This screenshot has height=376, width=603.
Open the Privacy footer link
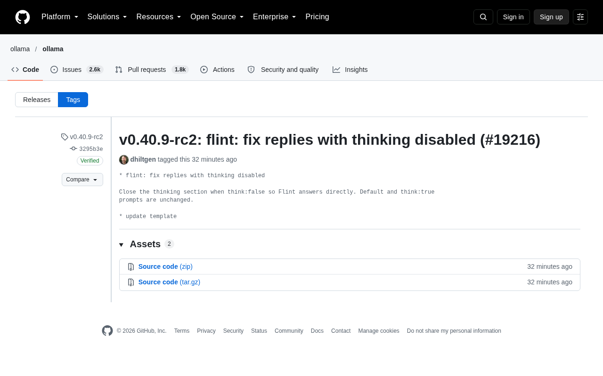point(206,331)
